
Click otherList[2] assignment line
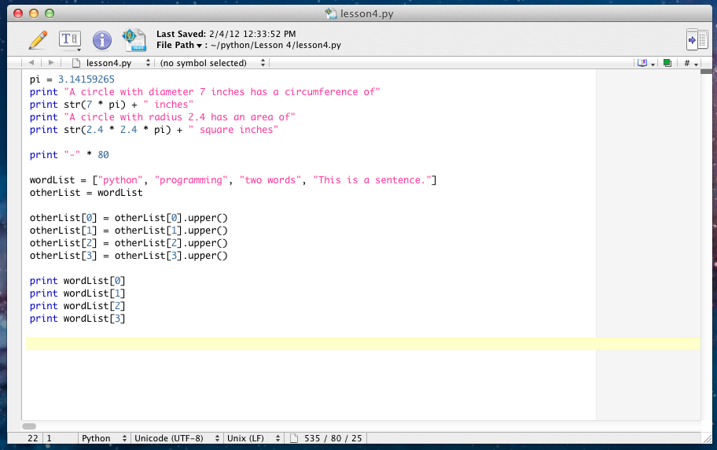click(x=128, y=243)
